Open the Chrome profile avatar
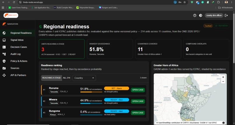 (226, 2)
